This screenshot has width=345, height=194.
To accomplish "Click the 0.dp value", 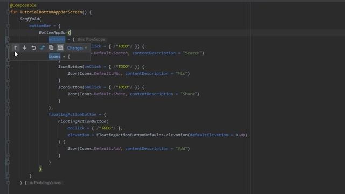I will 240,135.
